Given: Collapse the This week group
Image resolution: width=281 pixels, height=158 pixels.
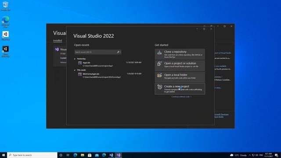Looking at the screenshot, I should (75, 70).
